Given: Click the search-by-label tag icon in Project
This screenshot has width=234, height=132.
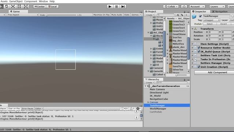Looking at the screenshot, I should (182, 15).
